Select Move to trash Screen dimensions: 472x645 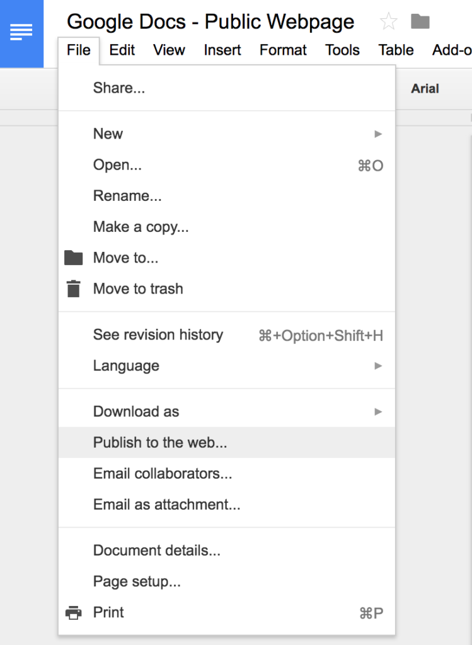[227, 288]
